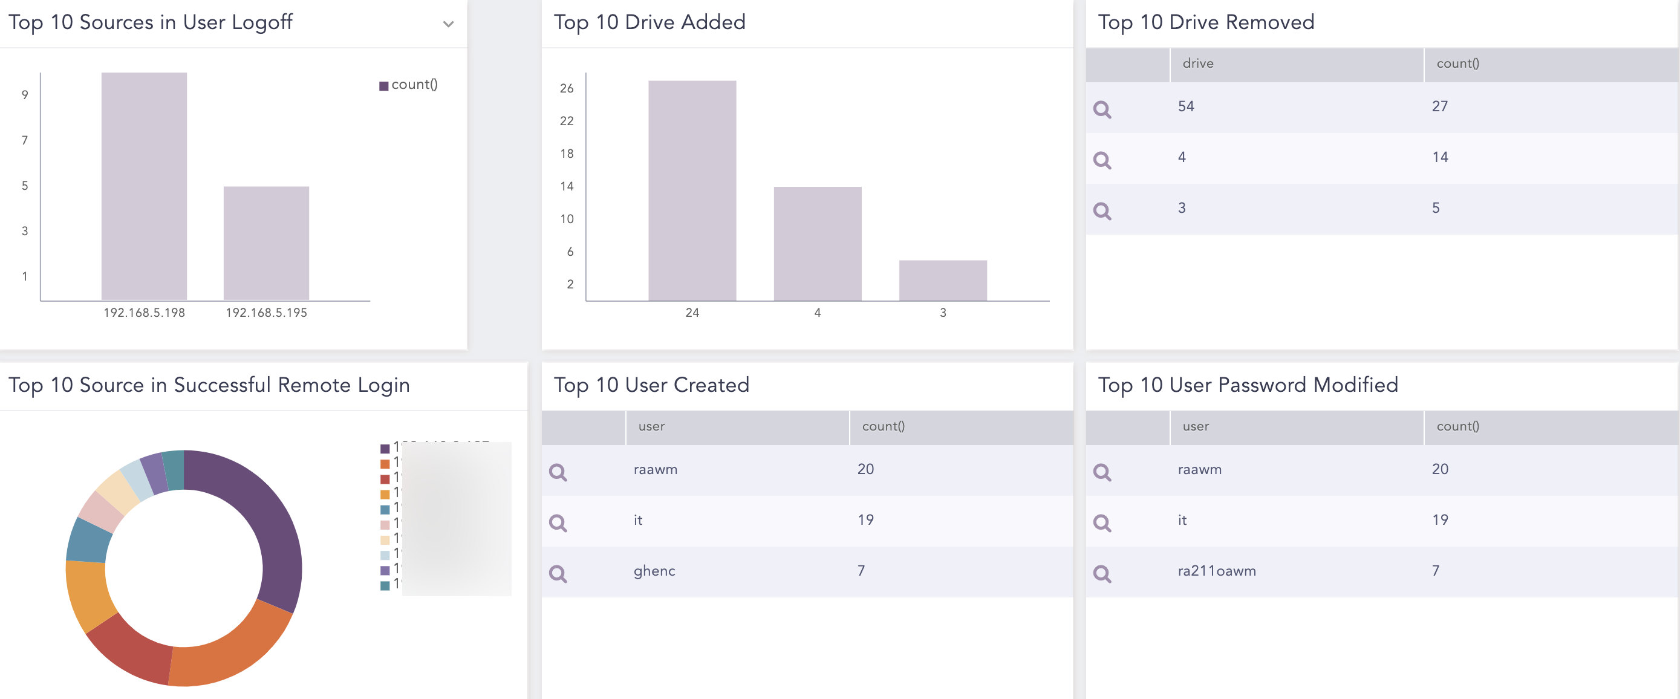The image size is (1680, 699).
Task: Click the drive 24 bar in Drive Added
Action: (x=692, y=190)
